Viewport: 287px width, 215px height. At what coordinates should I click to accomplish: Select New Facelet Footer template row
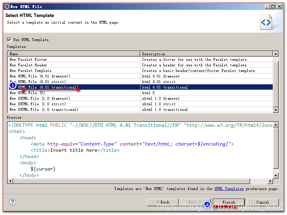140,59
